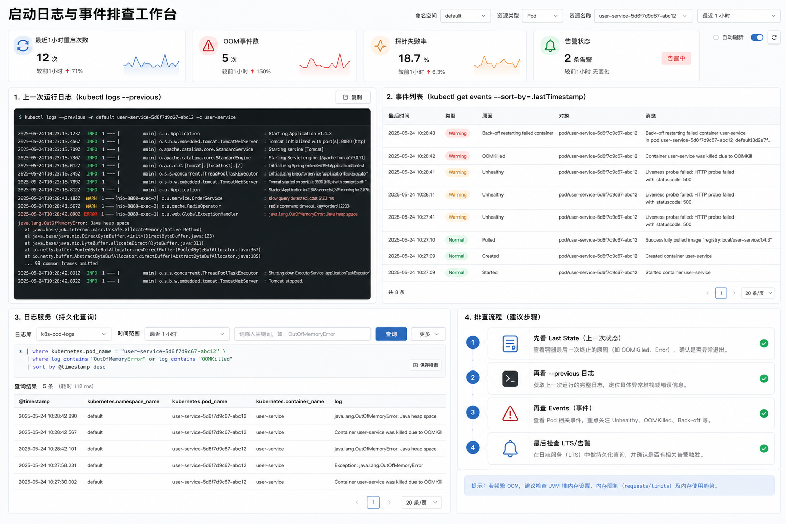Click the Events red warning triangle icon
786x524 pixels.
click(510, 413)
